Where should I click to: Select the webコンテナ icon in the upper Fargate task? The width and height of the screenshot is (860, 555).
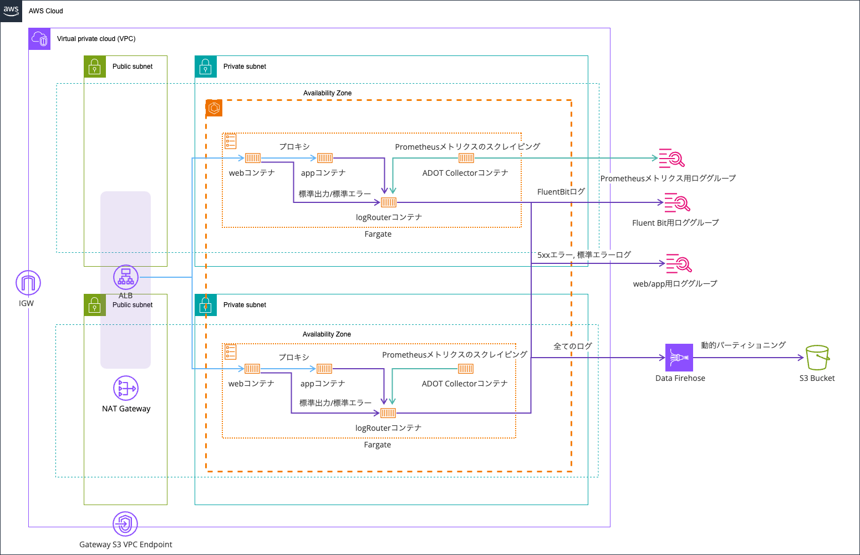[x=252, y=157]
